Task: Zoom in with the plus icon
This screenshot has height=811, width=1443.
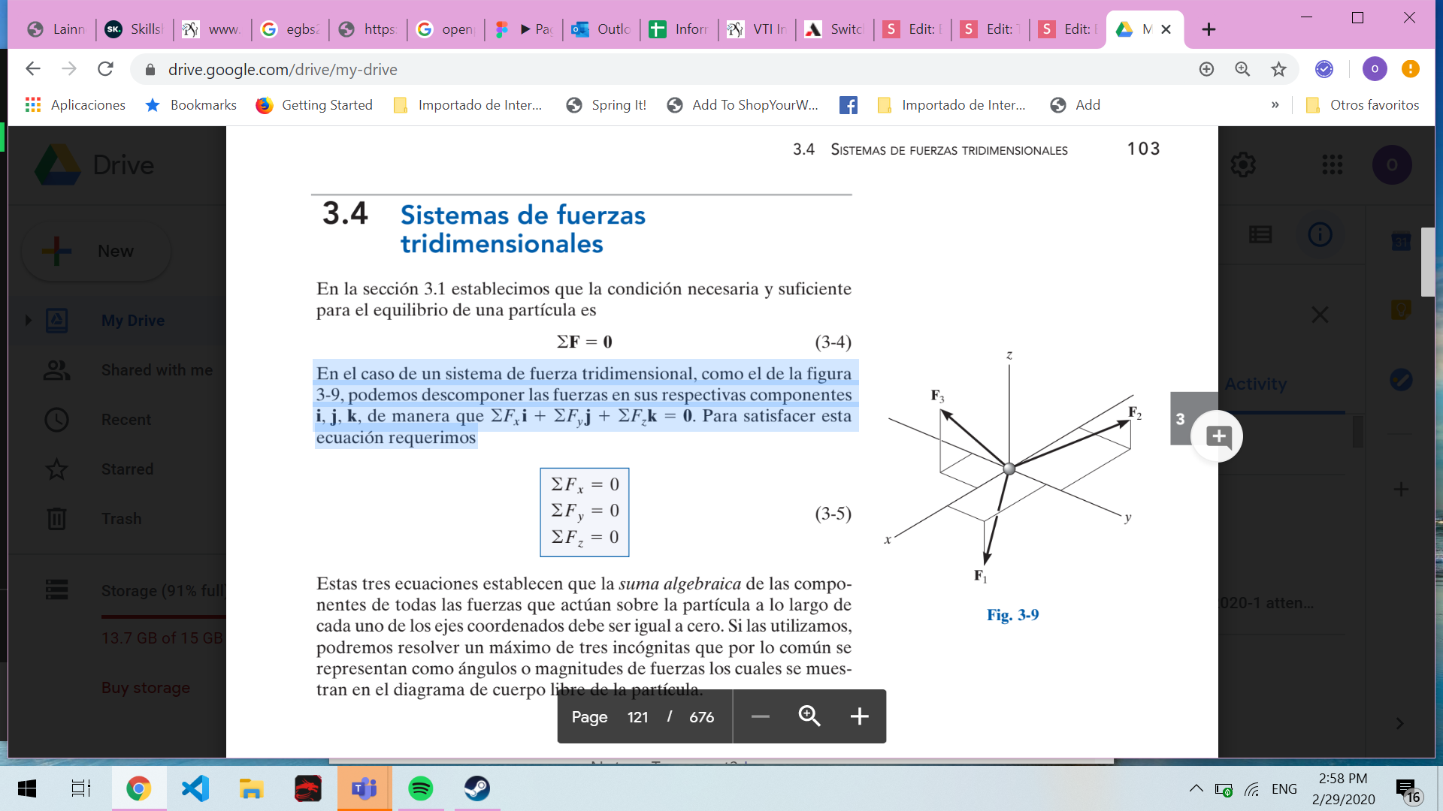Action: click(859, 716)
